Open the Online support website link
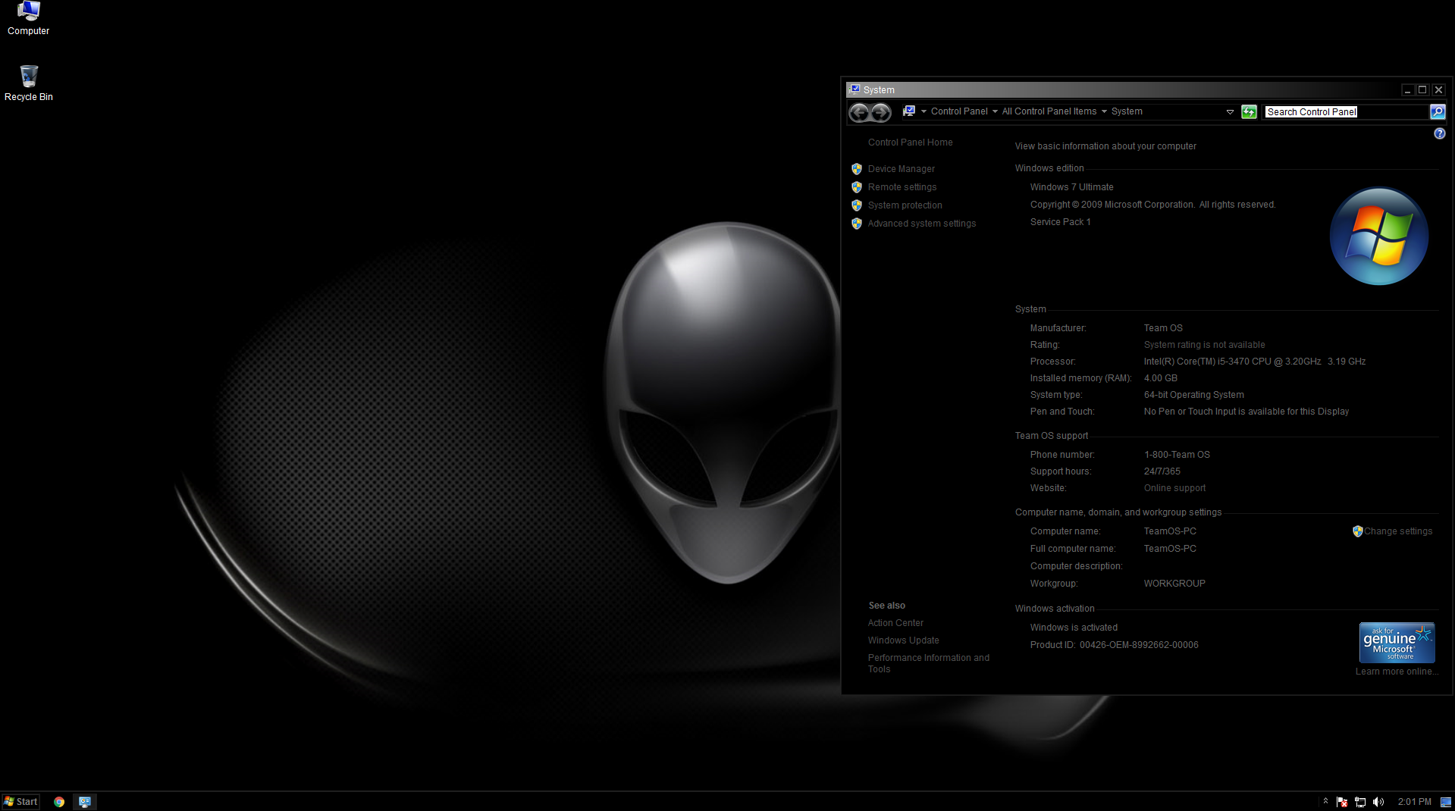This screenshot has height=811, width=1455. click(1174, 488)
